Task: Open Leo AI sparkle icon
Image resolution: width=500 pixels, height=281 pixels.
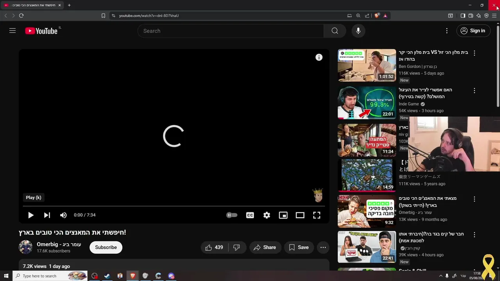Action: click(x=479, y=16)
